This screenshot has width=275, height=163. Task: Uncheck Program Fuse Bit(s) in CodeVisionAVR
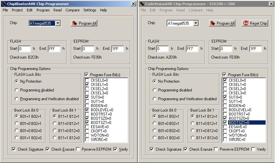click(x=224, y=75)
